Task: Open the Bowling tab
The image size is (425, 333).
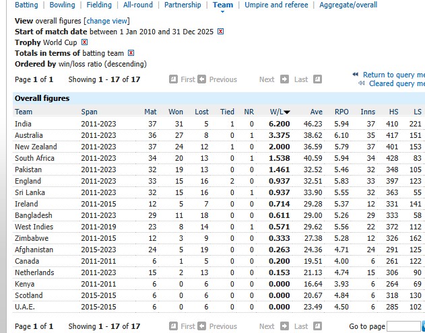Action: click(62, 5)
